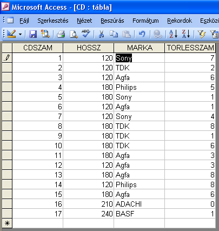
Task: Click the TORLESSZAM value 4 in record 7
Action: (190, 116)
